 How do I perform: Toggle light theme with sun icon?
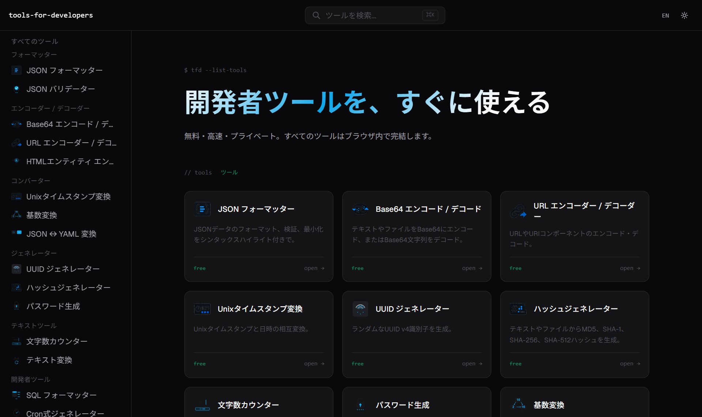[684, 15]
